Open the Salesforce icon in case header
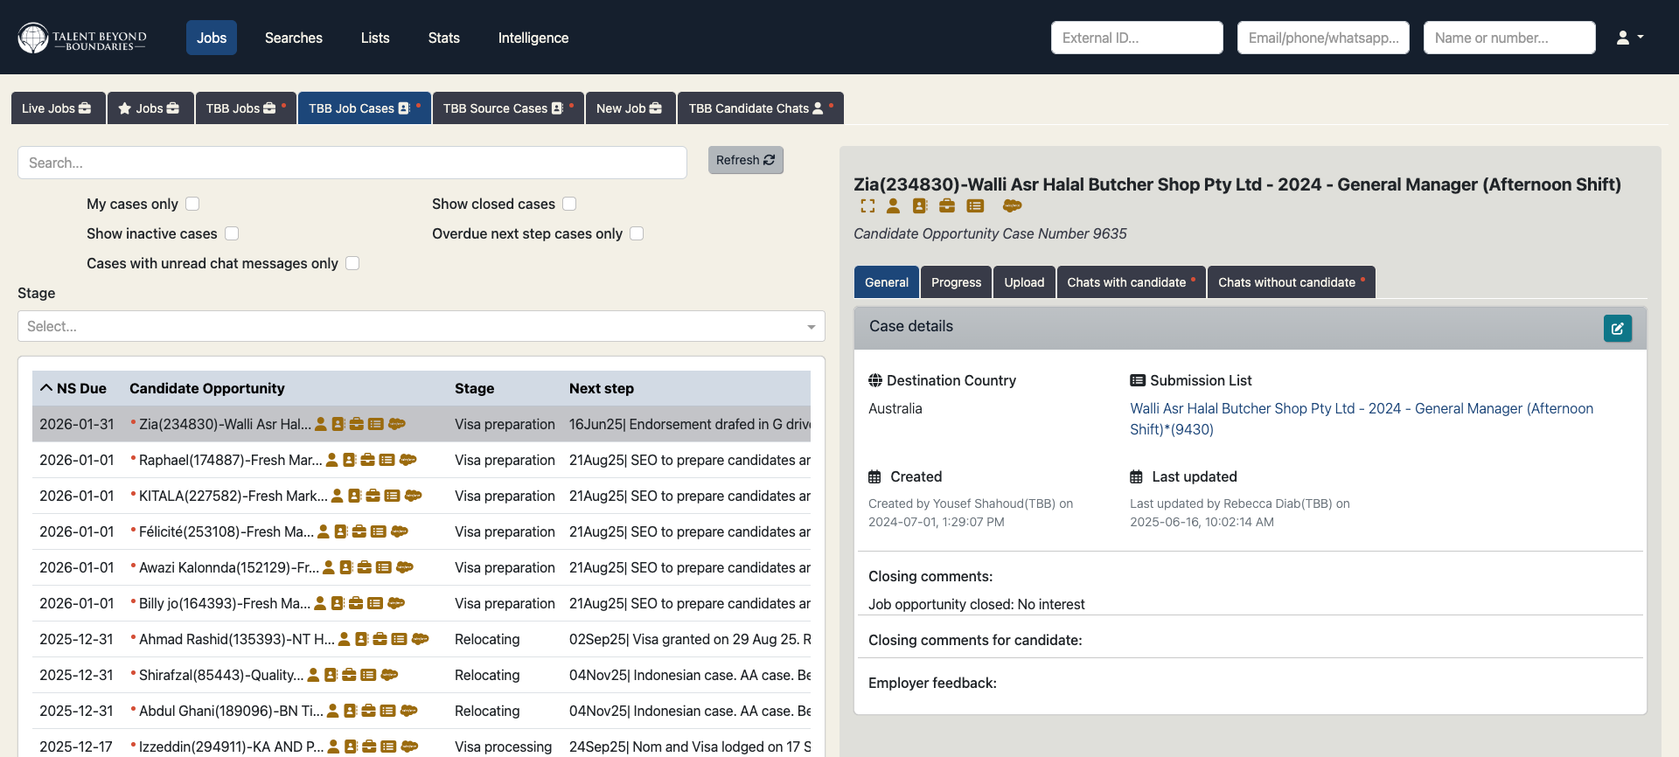This screenshot has height=757, width=1679. 1012,206
